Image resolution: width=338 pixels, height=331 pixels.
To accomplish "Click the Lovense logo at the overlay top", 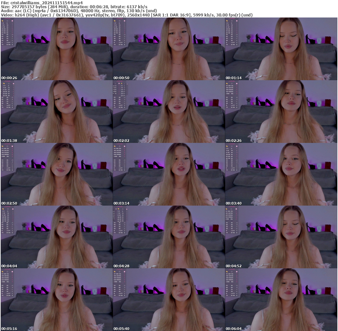I will pyautogui.click(x=7, y=19).
